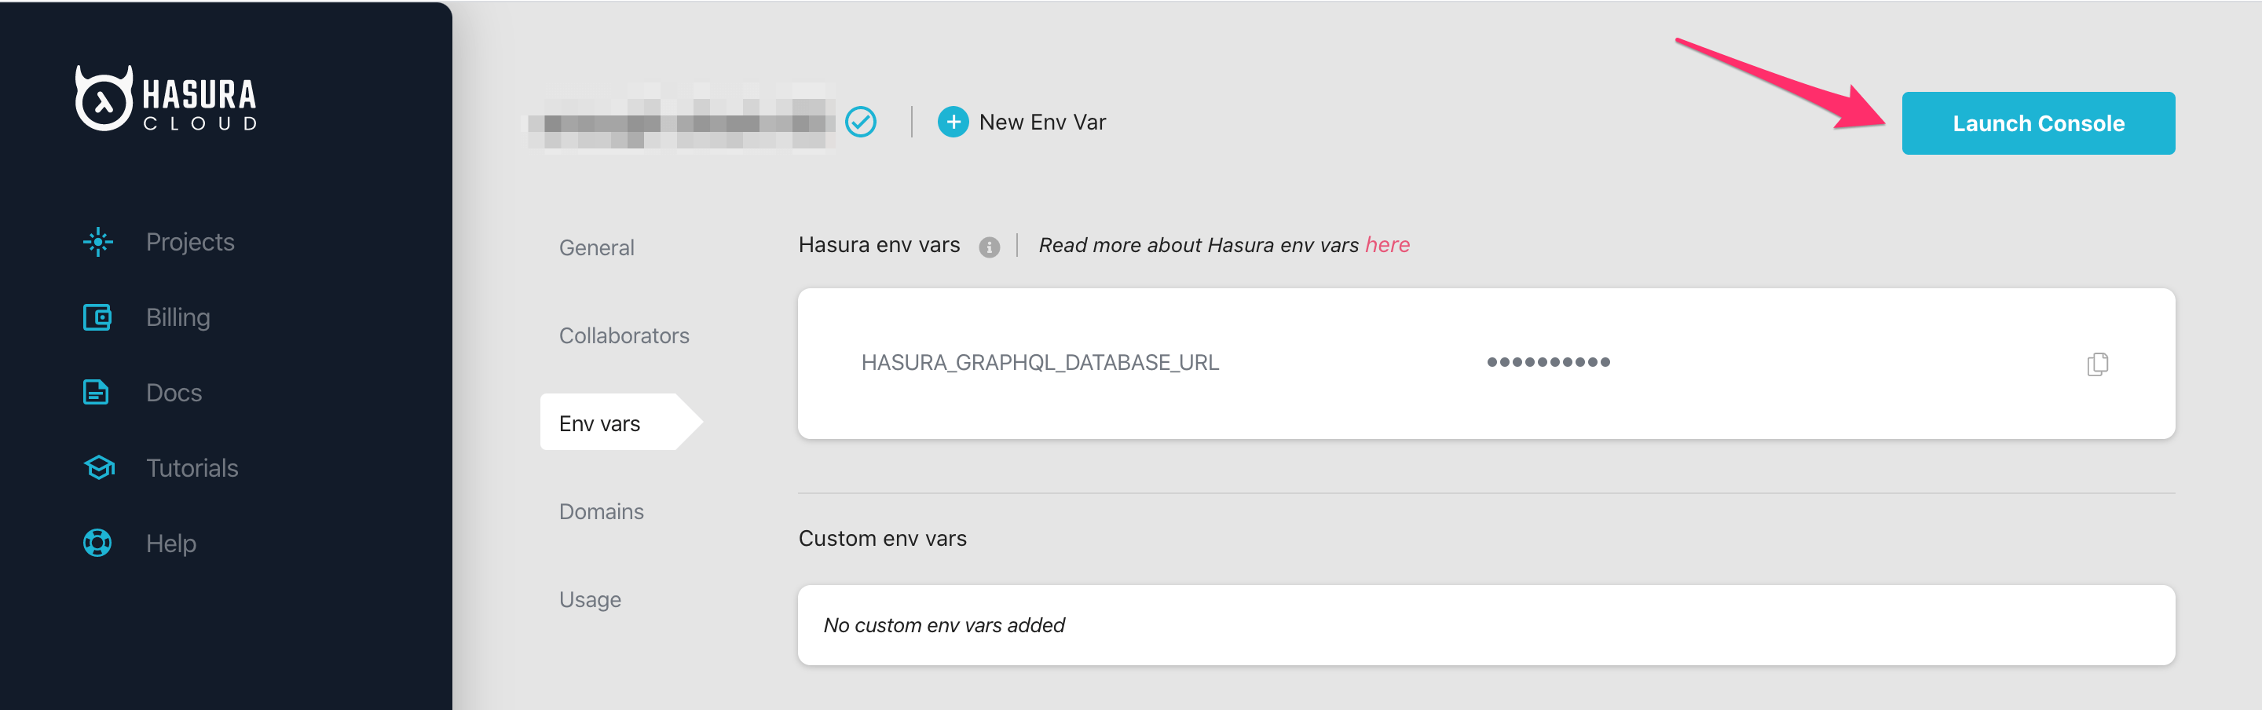Reveal the masked database URL value
The image size is (2262, 710).
pyautogui.click(x=1547, y=362)
